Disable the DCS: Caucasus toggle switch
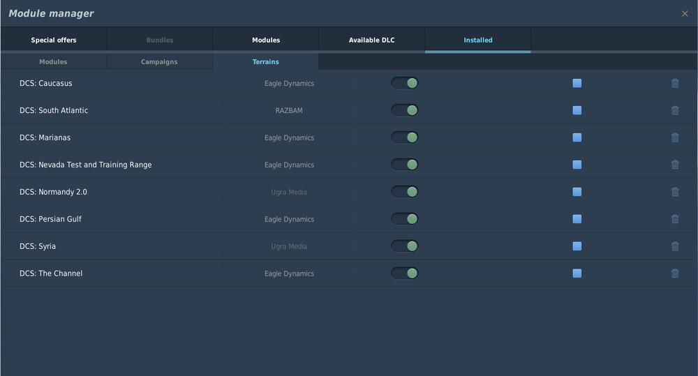698x376 pixels. pyautogui.click(x=405, y=84)
